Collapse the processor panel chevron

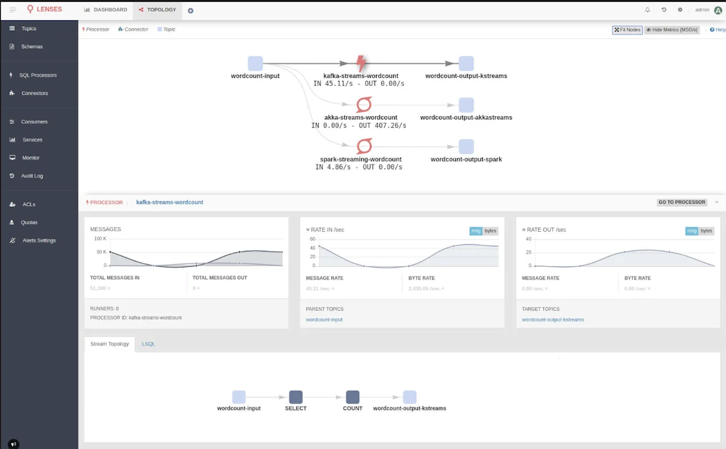coord(716,202)
